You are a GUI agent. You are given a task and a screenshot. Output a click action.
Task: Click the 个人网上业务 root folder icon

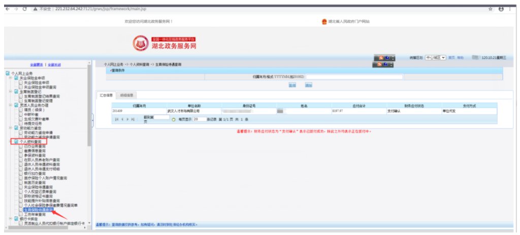coord(8,73)
